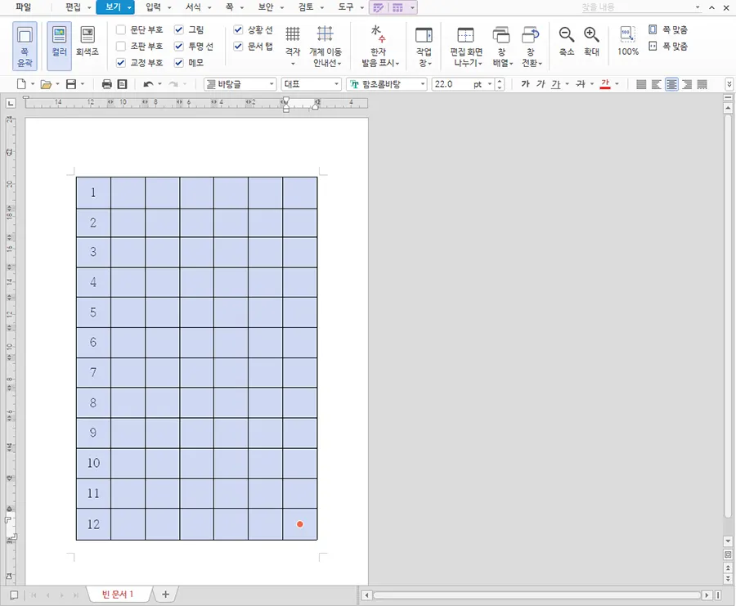Viewport: 736px width, 606px height.
Task: Click table cell numbered 12
Action: coord(93,524)
